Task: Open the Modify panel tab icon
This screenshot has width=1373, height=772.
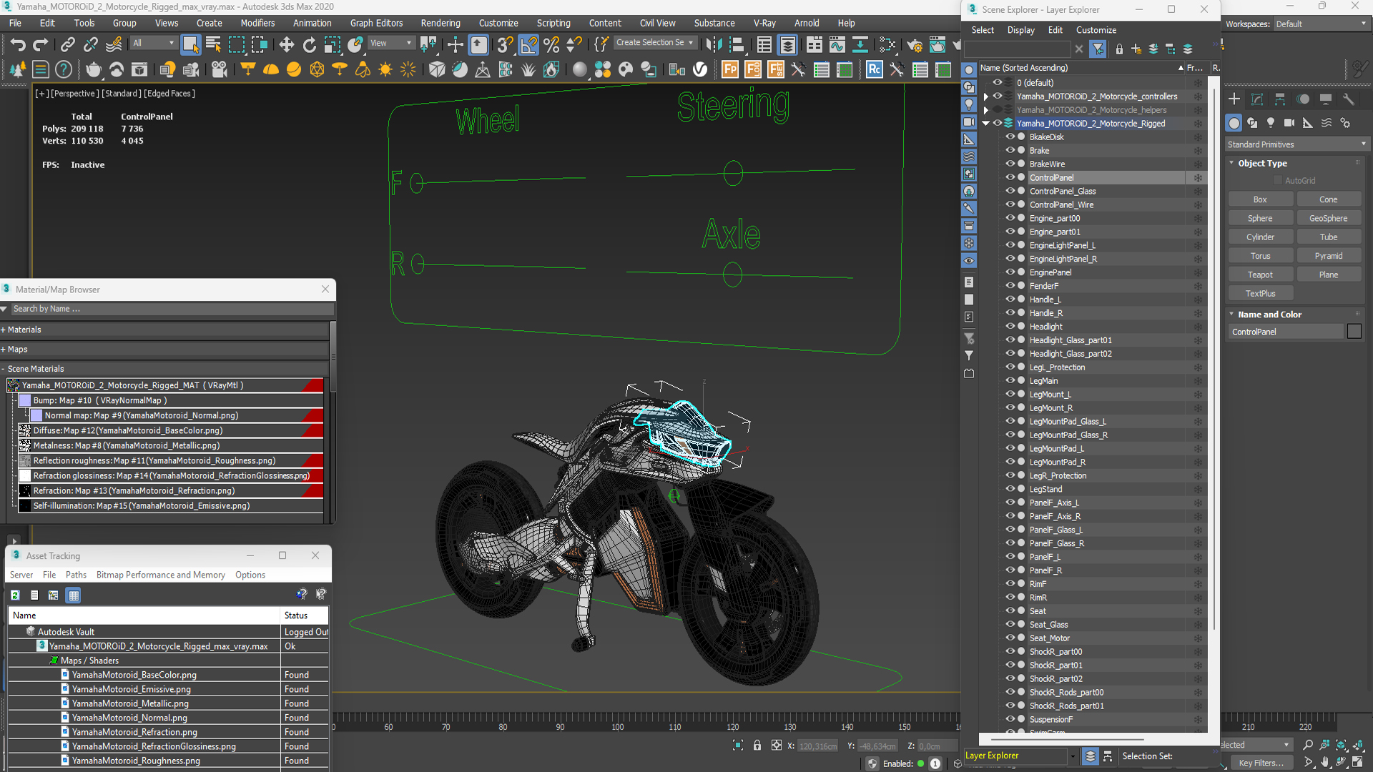Action: (x=1257, y=99)
